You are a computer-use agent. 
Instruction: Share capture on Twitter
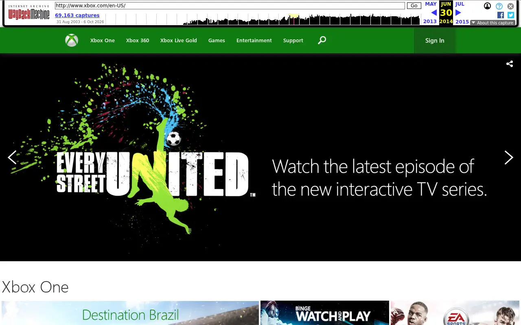[x=511, y=15]
